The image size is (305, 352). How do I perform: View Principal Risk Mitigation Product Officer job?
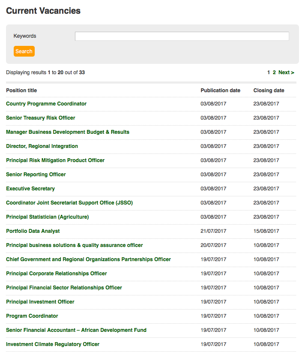point(55,160)
